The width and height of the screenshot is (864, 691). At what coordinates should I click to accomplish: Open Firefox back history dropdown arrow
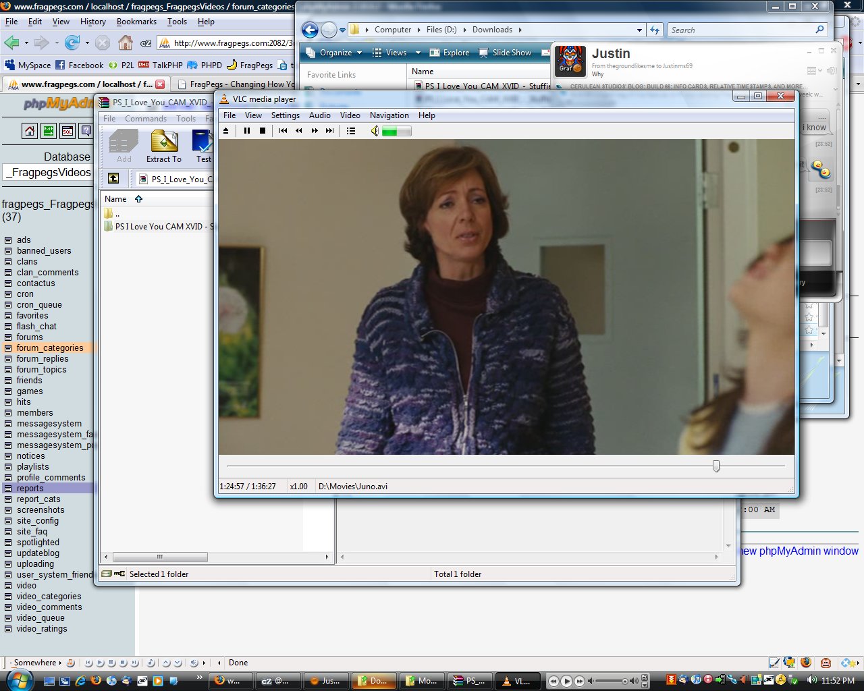(x=26, y=43)
